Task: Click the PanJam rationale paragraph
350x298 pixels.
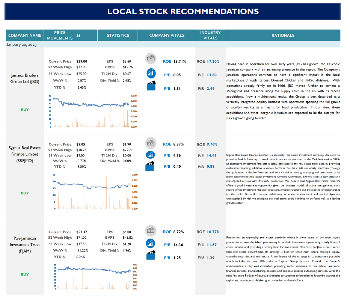Action: coord(283,259)
